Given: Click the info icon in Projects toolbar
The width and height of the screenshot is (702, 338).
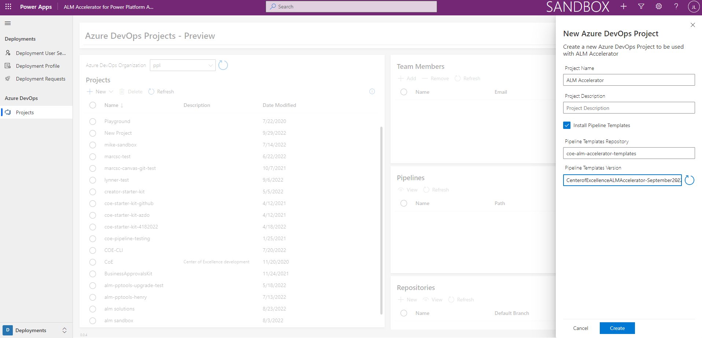Looking at the screenshot, I should coord(372,92).
